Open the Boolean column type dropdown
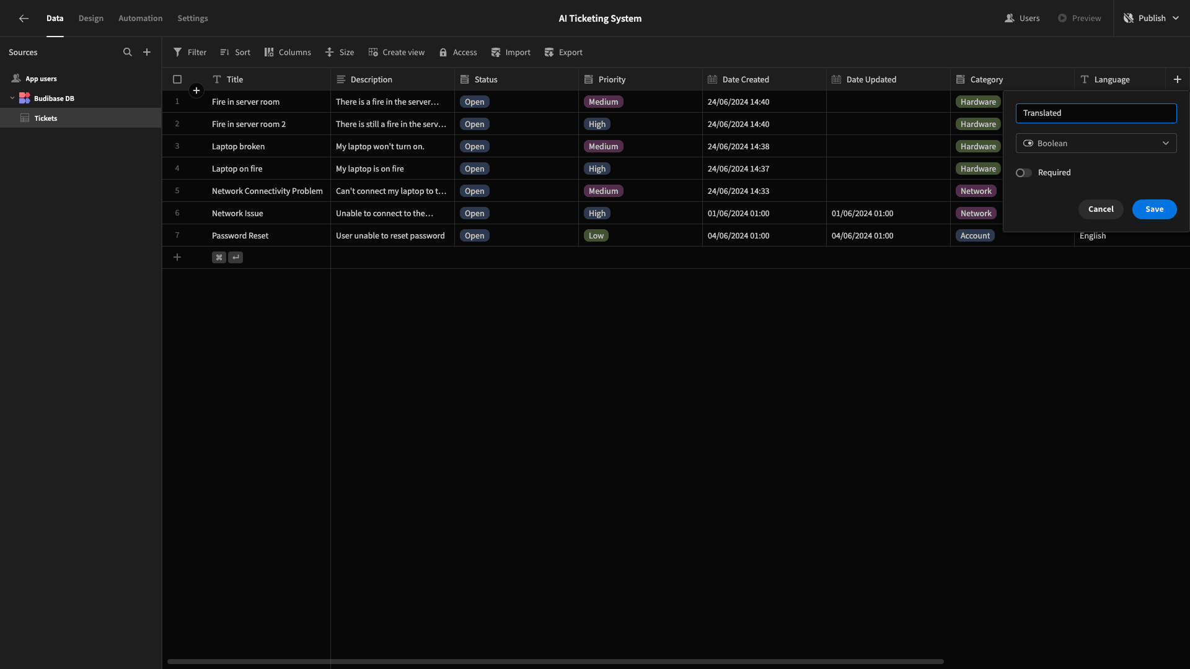The image size is (1190, 669). pos(1096,143)
